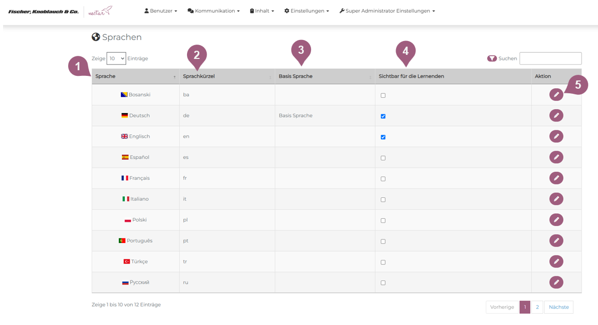Go to page 2 of the table
The height and width of the screenshot is (325, 598).
pos(537,307)
